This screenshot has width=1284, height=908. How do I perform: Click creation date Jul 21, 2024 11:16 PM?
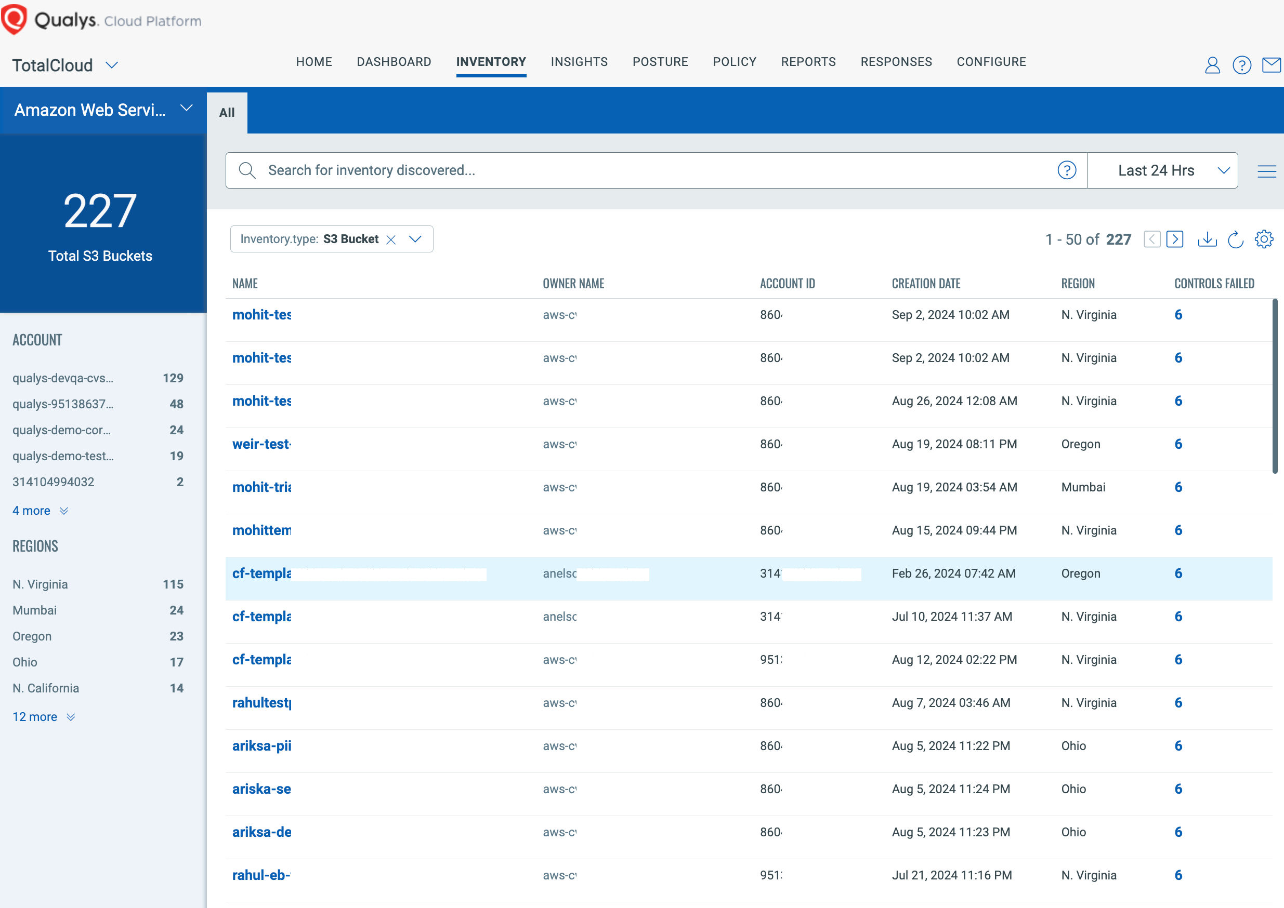pyautogui.click(x=951, y=876)
